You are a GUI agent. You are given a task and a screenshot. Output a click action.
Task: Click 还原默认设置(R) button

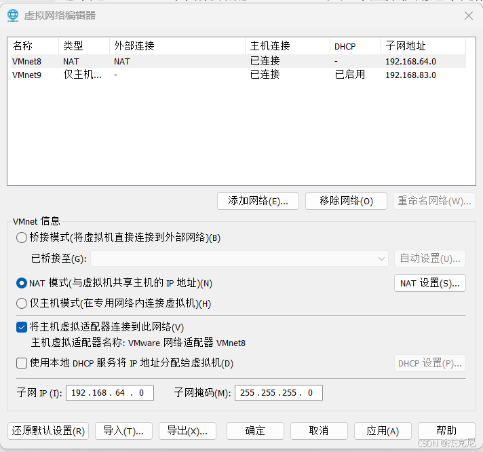pos(48,431)
